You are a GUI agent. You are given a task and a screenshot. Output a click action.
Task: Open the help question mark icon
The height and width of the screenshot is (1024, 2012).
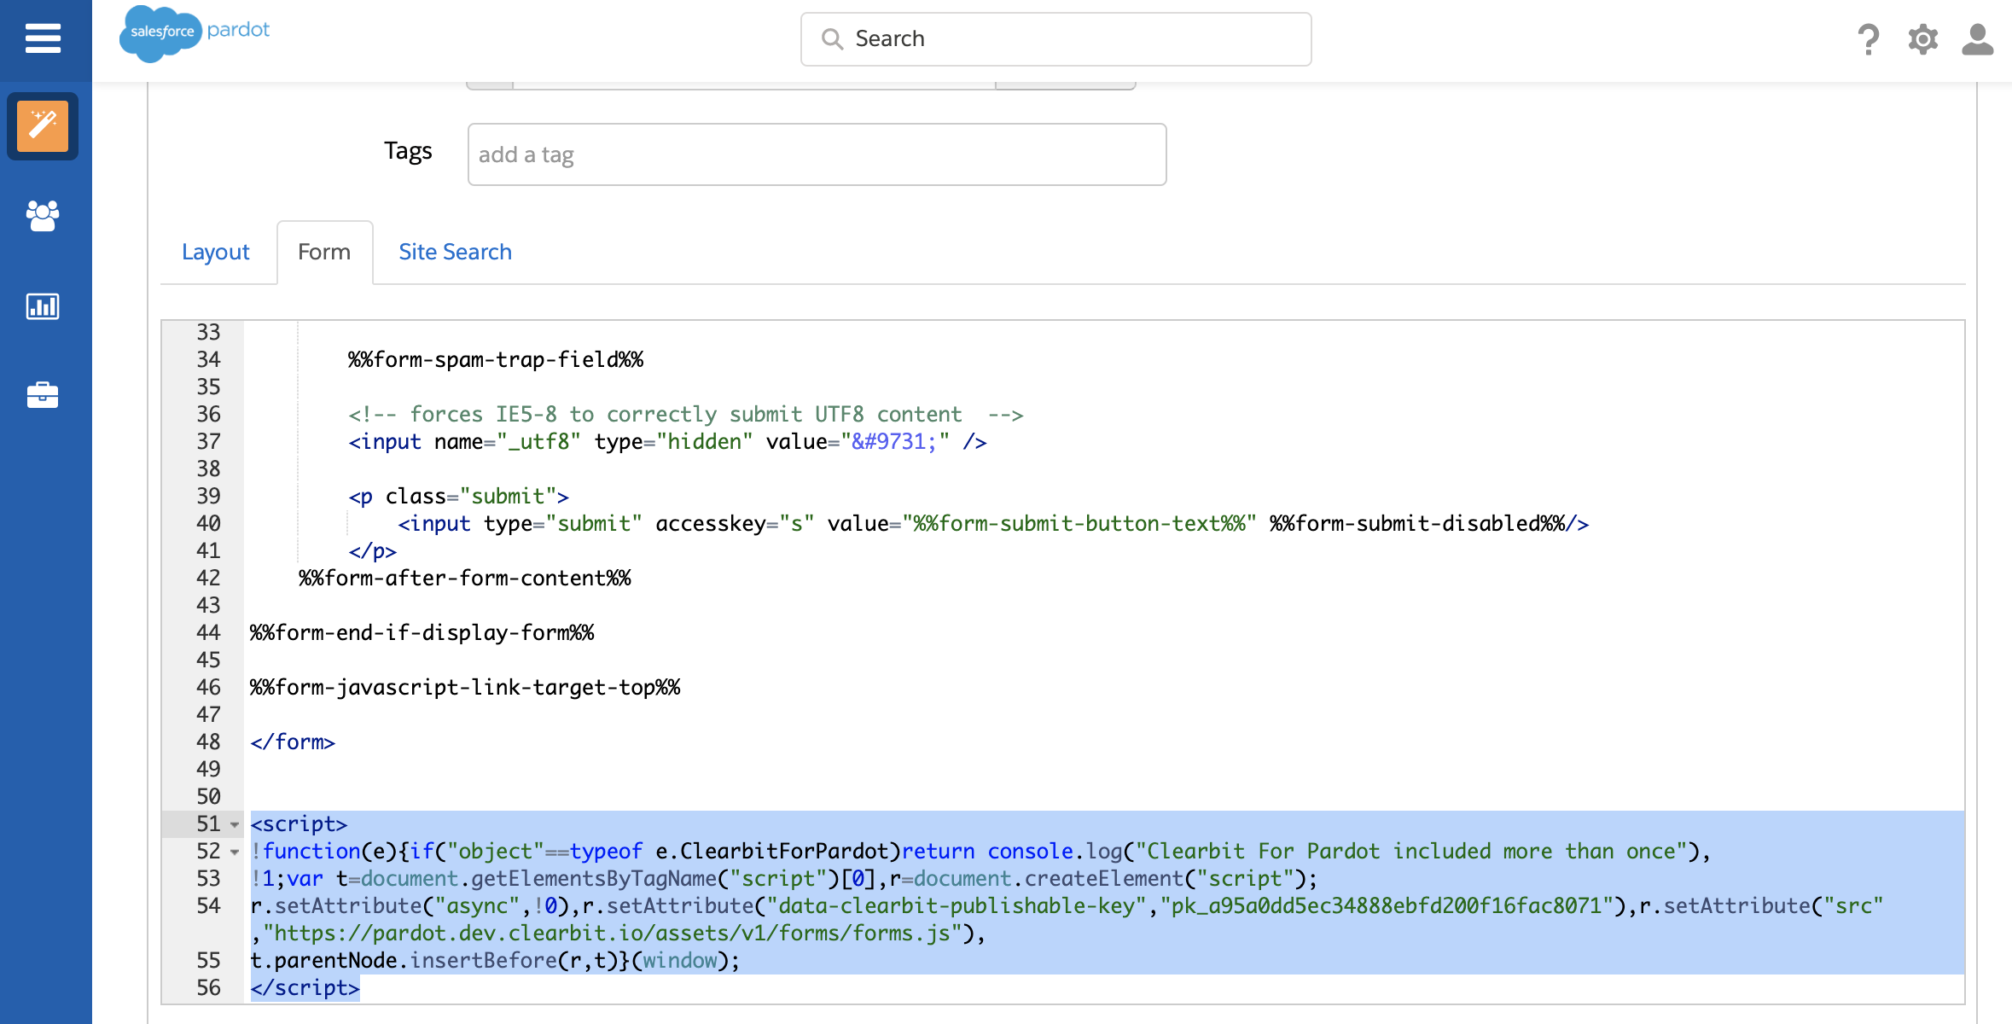point(1868,39)
